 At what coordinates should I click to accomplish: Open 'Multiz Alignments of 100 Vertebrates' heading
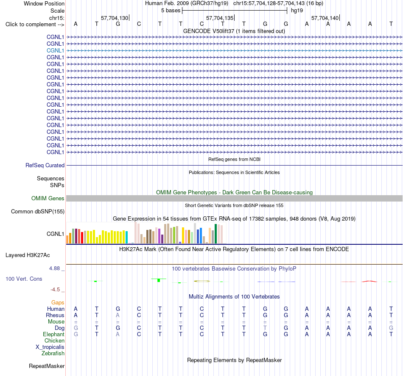coord(234,296)
